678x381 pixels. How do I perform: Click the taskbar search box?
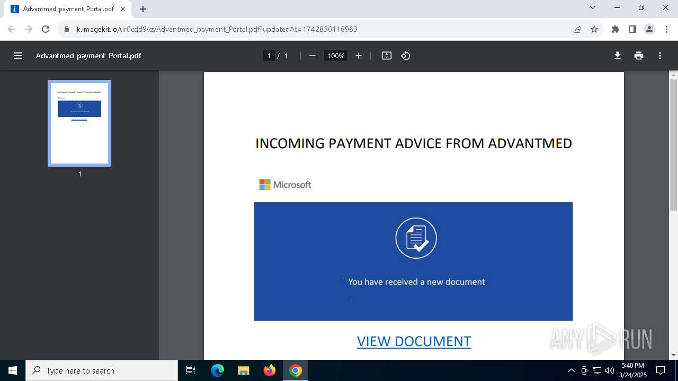pyautogui.click(x=102, y=370)
